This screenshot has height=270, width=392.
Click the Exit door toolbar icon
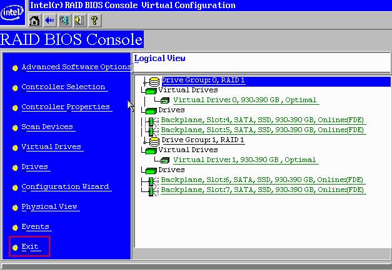coord(64,21)
